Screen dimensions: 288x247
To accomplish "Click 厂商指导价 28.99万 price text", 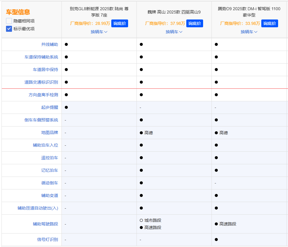I will [x=90, y=23].
